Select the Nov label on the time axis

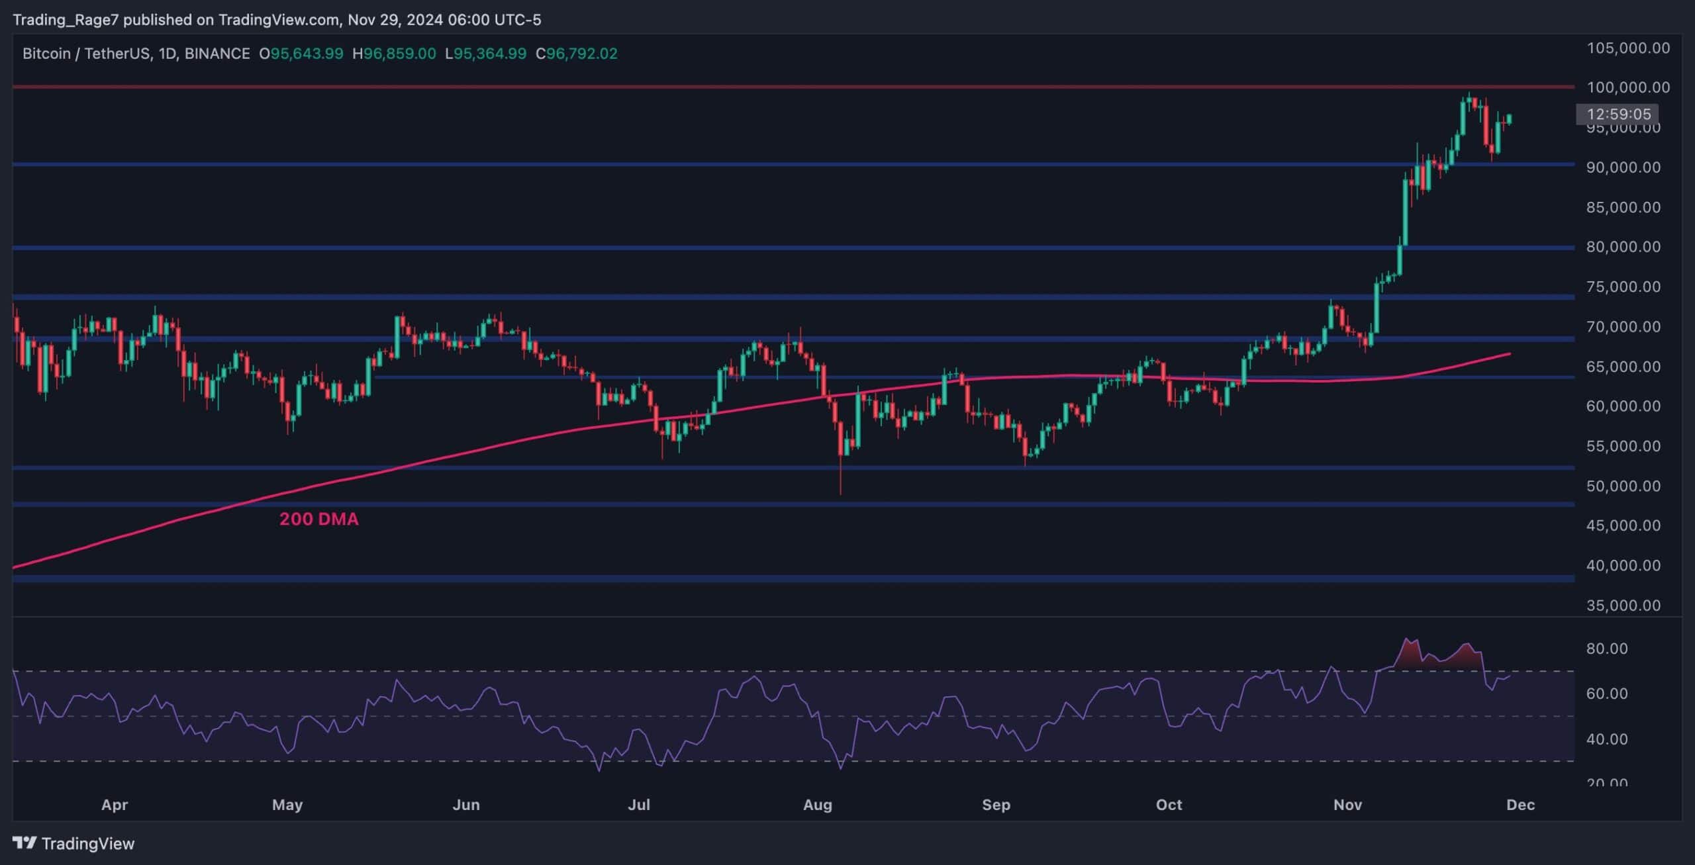(1347, 805)
